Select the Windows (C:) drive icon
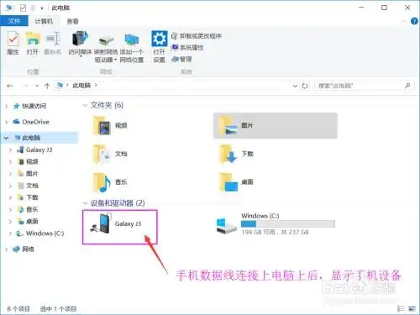The image size is (420, 315). pyautogui.click(x=227, y=225)
